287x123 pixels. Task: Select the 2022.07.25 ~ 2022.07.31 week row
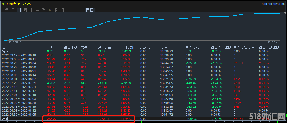click(x=143, y=83)
